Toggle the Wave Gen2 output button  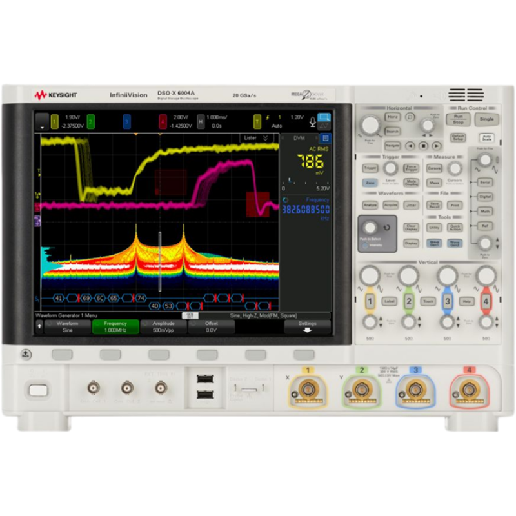click(455, 243)
